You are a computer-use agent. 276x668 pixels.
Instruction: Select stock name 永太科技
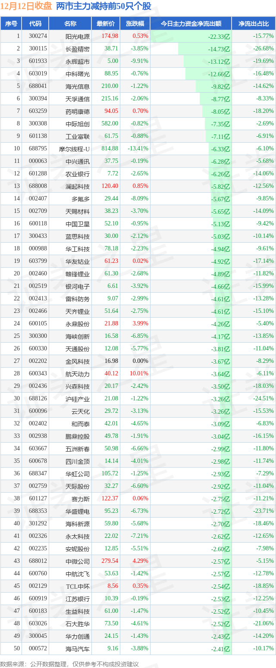[x=78, y=536]
